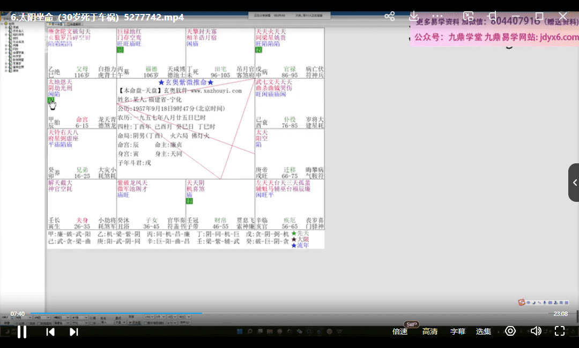Click the 迁移 palace label in chart
579x348 pixels.
tap(289, 170)
